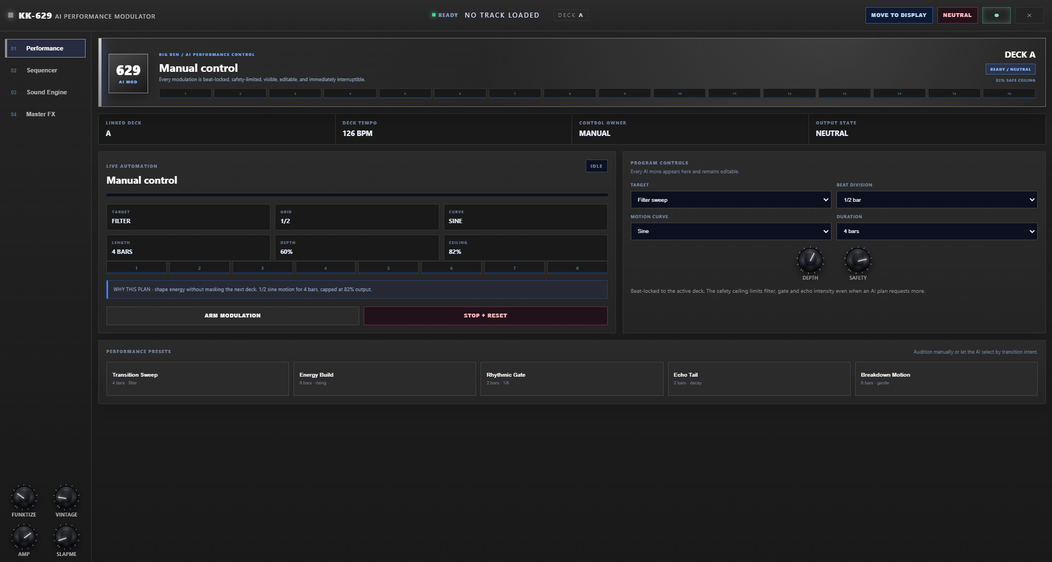Viewport: 1052px width, 562px height.
Task: Click the SLAPME knob
Action: (x=66, y=537)
